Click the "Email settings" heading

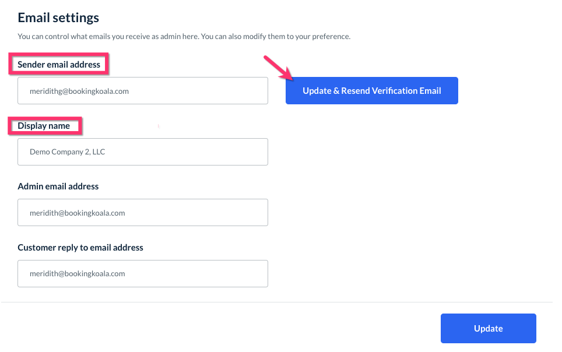58,18
